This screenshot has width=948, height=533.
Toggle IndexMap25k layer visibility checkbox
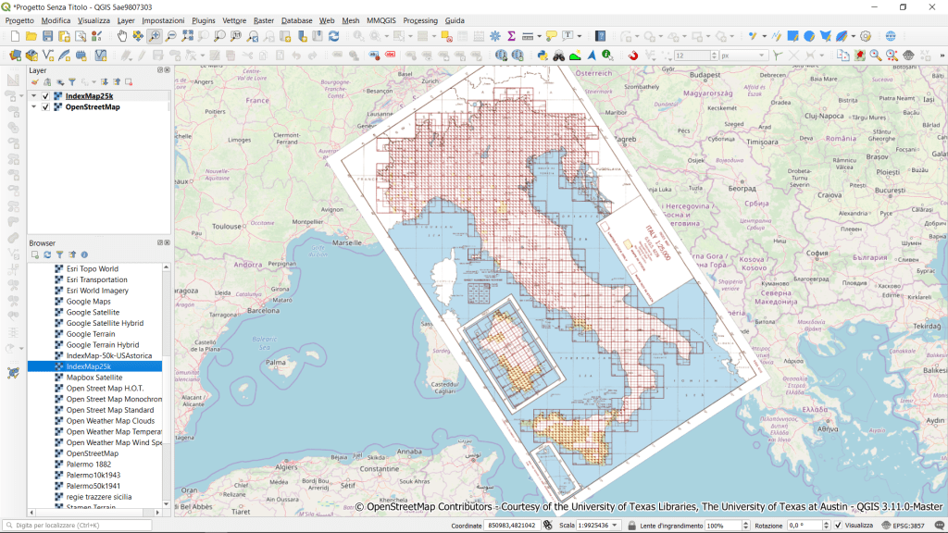point(45,96)
